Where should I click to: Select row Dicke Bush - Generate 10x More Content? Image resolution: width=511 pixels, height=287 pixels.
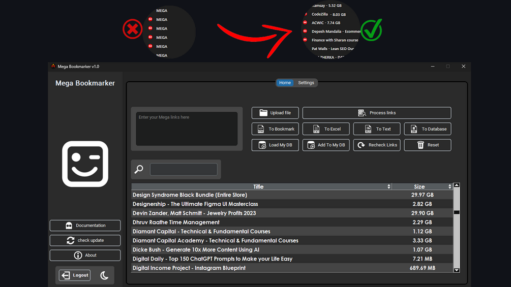(x=292, y=249)
